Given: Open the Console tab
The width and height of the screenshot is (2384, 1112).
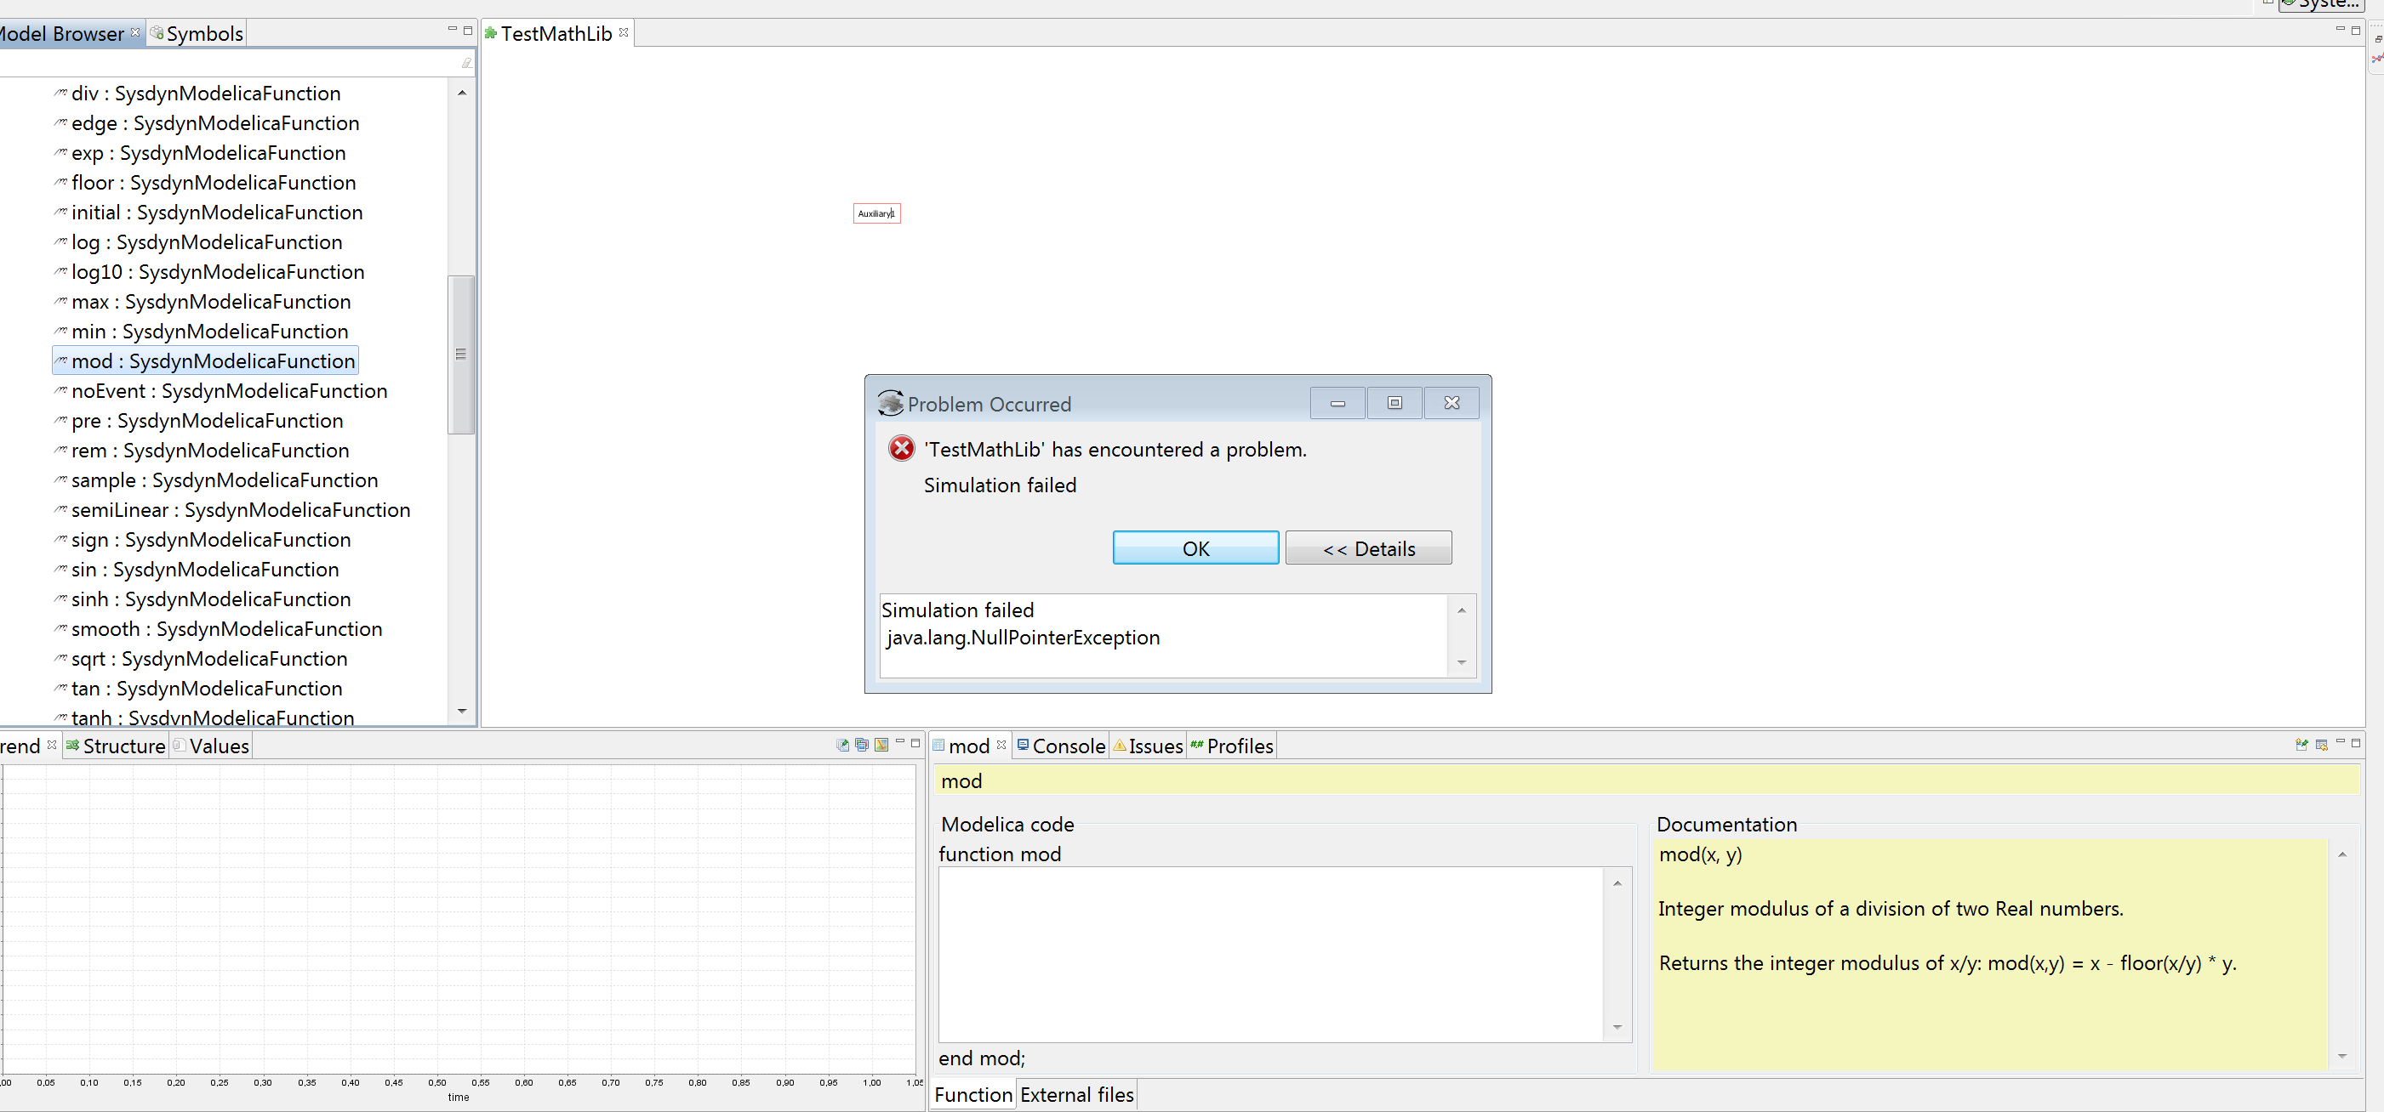Looking at the screenshot, I should [1062, 746].
